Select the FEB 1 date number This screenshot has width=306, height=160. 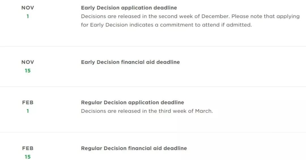pos(28,111)
